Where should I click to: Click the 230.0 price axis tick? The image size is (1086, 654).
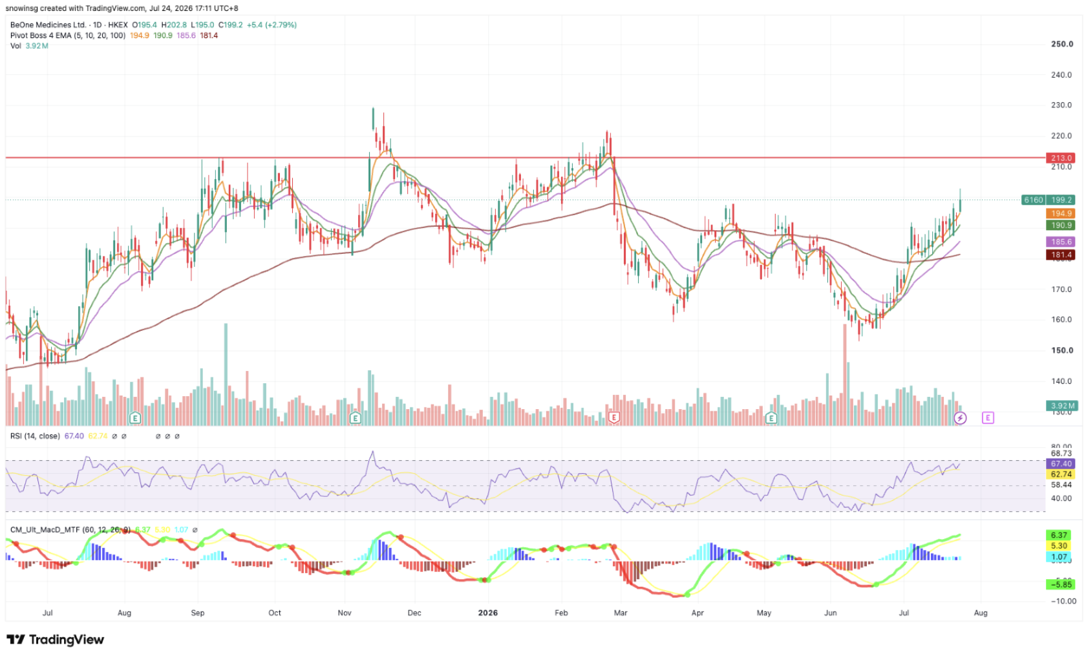[x=1062, y=105]
